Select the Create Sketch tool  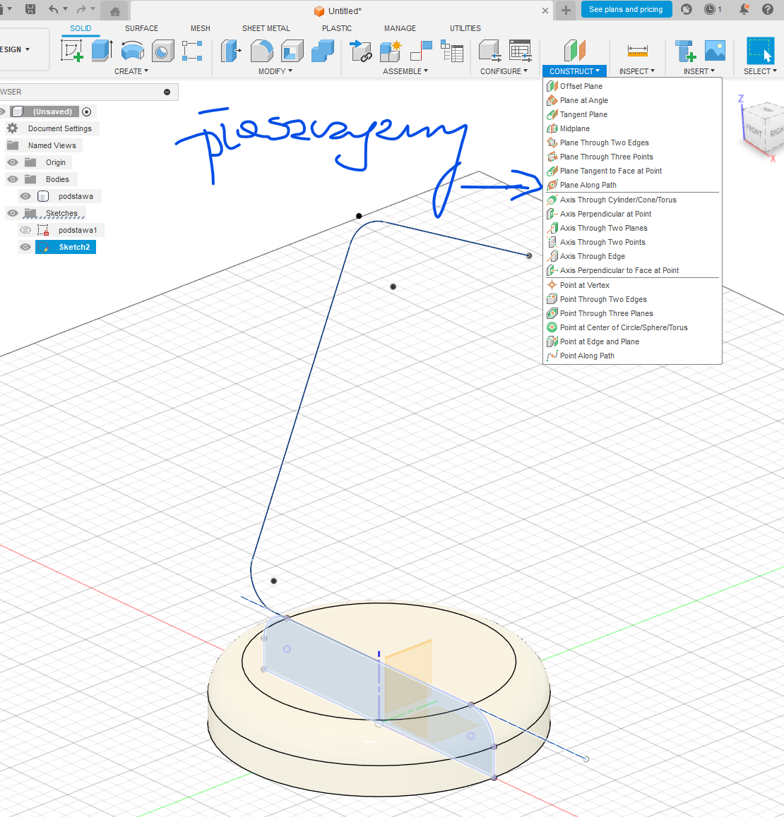click(72, 51)
